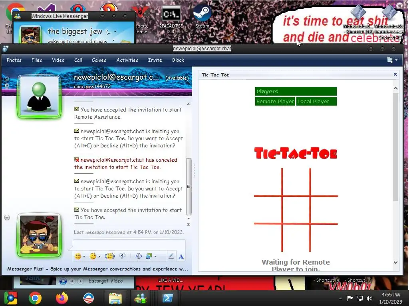Click the Players header bar
Screen dimensions: 409x306
(296, 91)
